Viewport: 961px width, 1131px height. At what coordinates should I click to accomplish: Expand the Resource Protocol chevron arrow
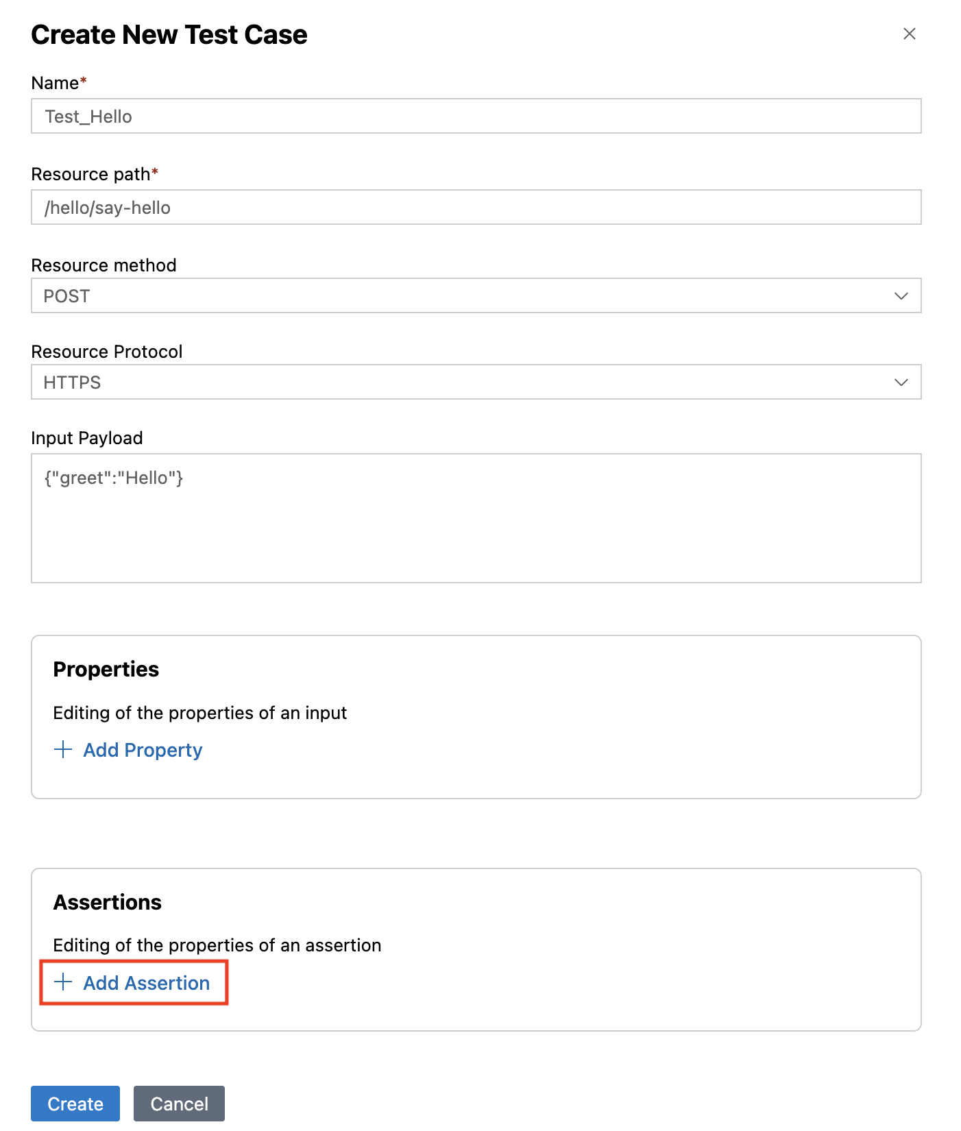[901, 382]
